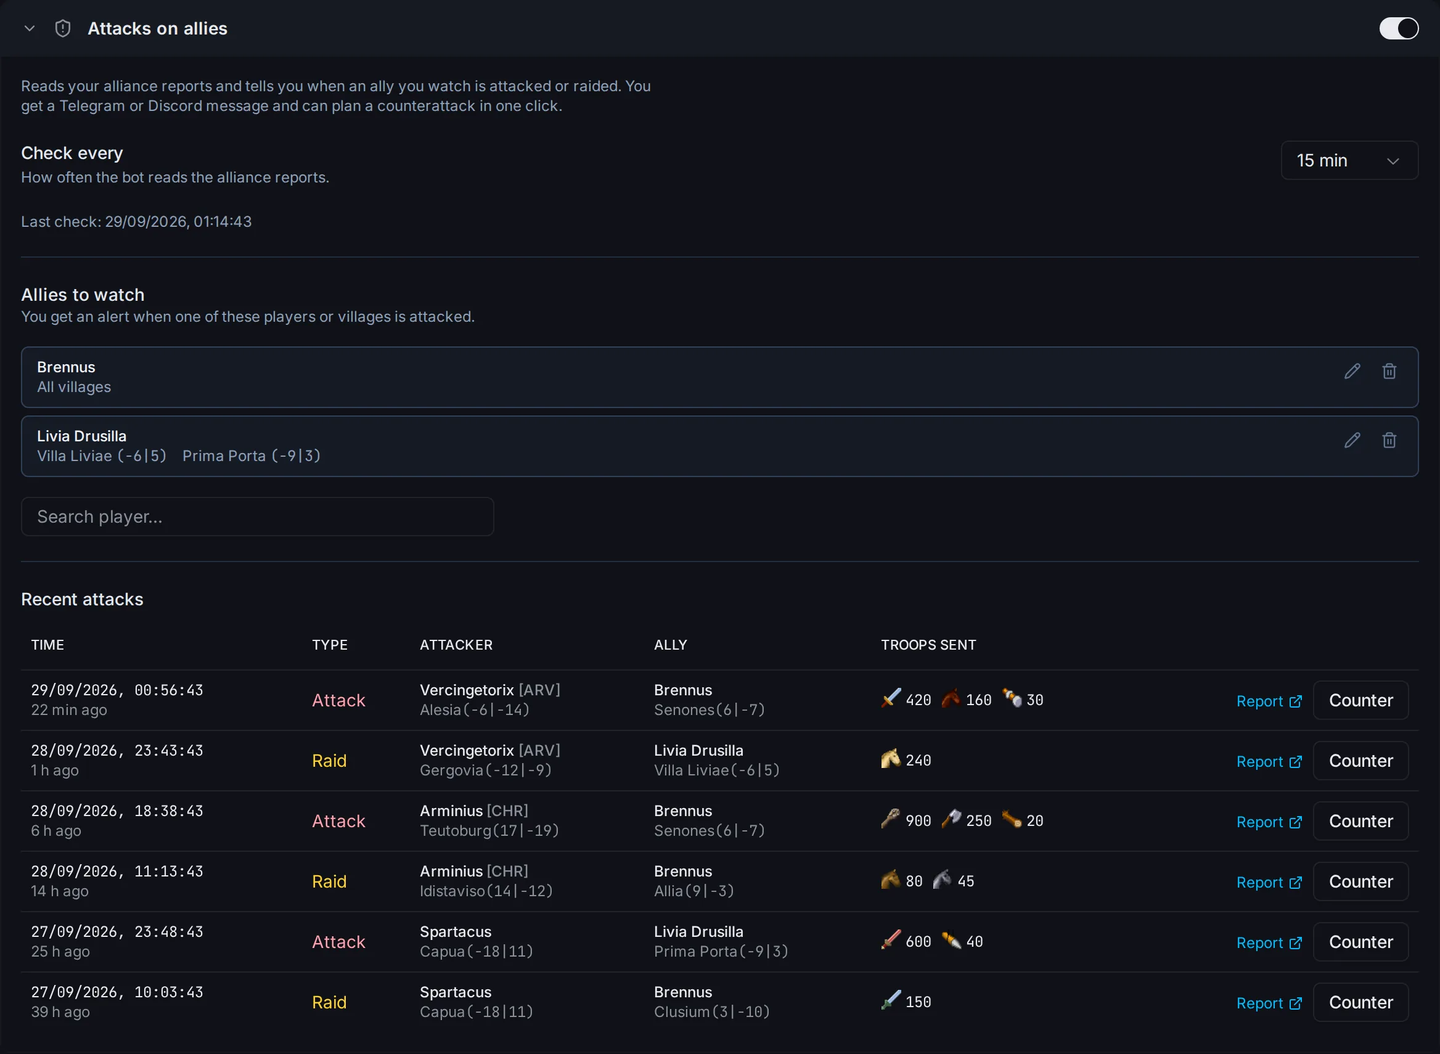Counter the Capua raid on Clusium
Screen dimensions: 1440x1054
point(1360,1003)
